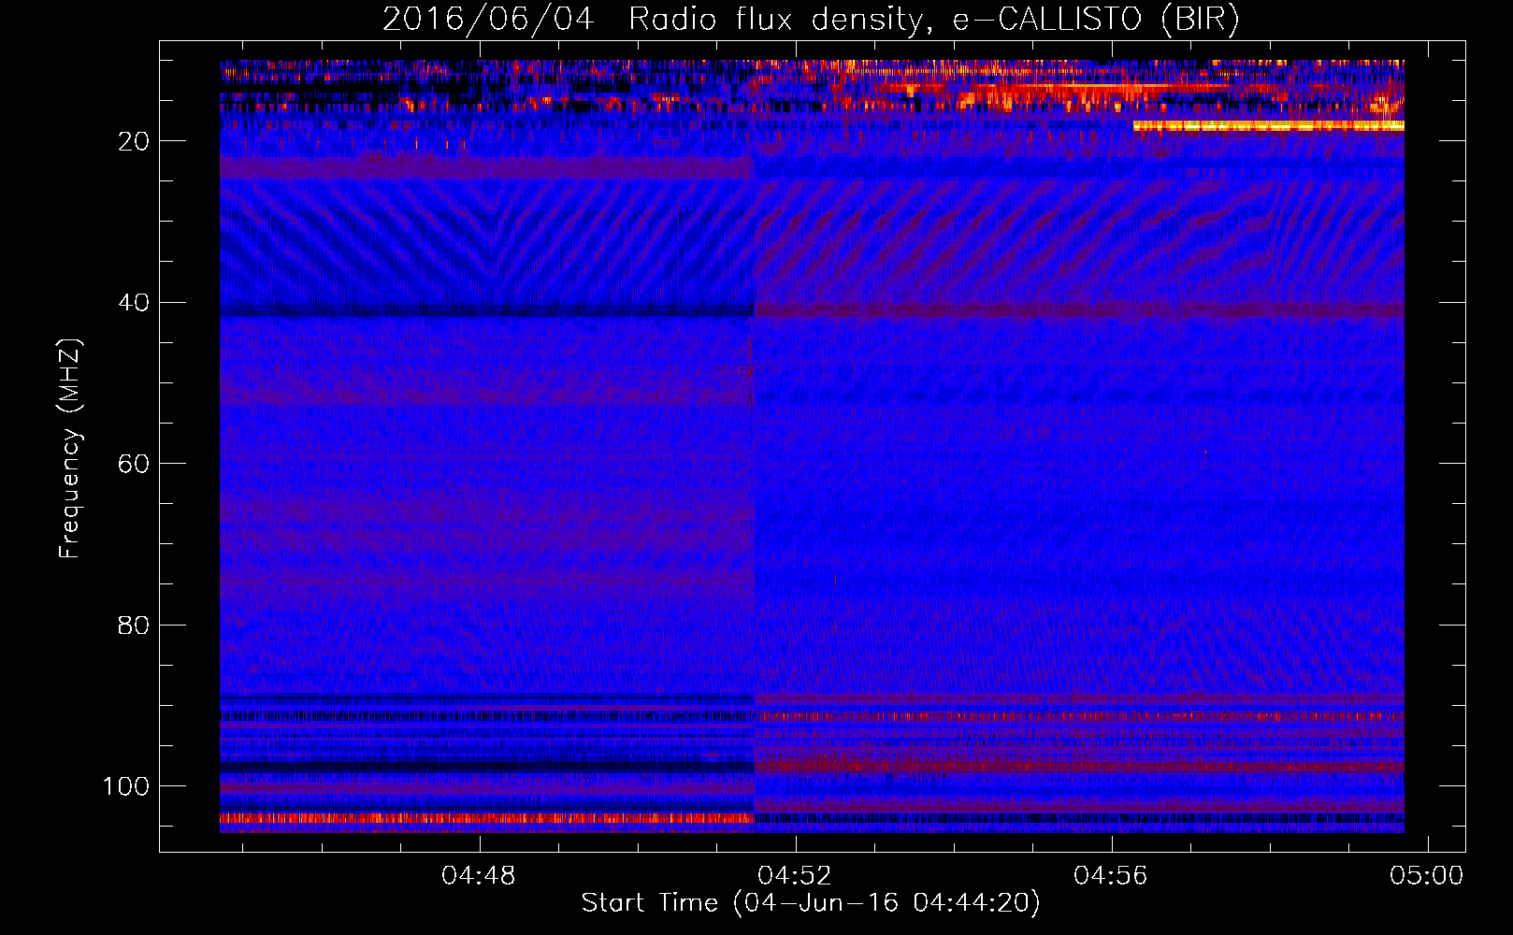
Task: Click the "Frequency (MHZ)" axis label
Action: [70, 449]
